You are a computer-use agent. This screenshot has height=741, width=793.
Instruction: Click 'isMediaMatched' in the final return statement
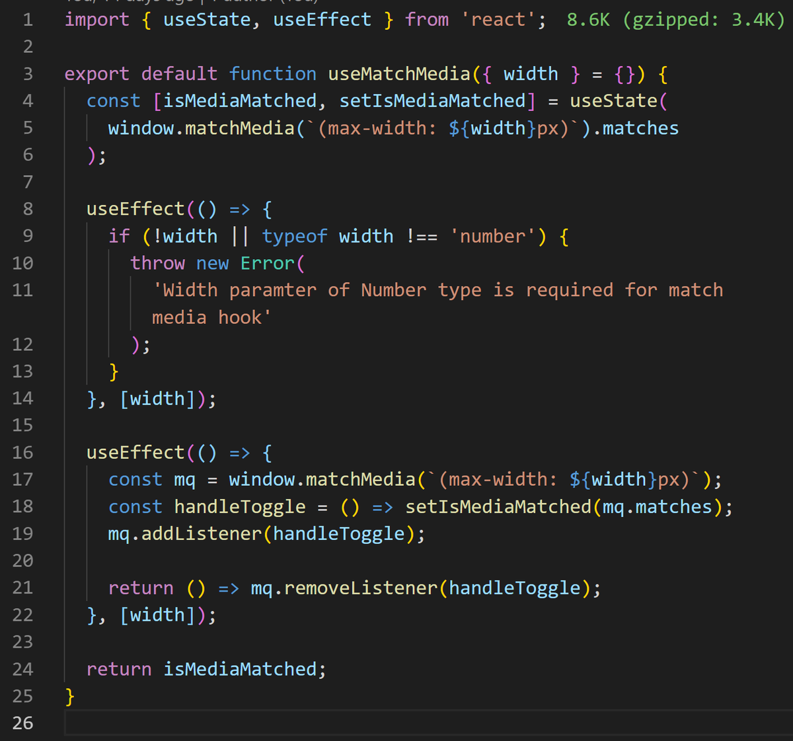240,670
